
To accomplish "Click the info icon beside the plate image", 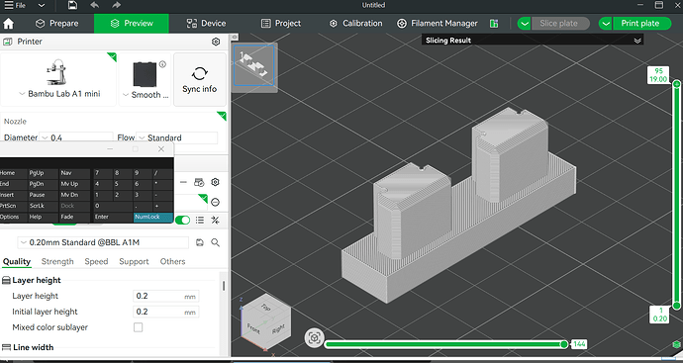I will 162,64.
